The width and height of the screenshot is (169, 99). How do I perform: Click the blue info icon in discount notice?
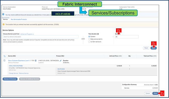click(x=3, y=14)
